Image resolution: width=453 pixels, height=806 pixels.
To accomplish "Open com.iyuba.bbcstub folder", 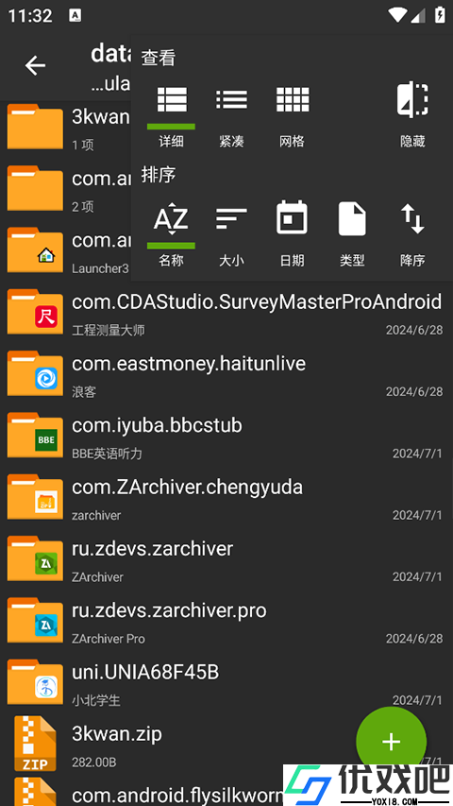I will 226,437.
